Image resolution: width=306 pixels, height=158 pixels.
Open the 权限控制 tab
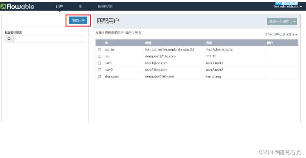point(105,7)
